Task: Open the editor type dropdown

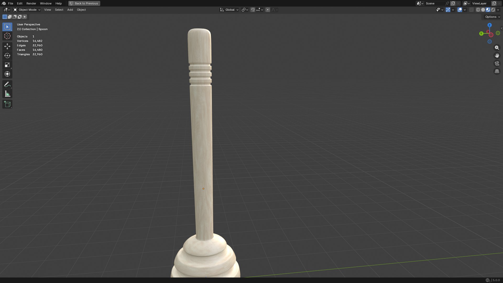Action: (x=7, y=10)
